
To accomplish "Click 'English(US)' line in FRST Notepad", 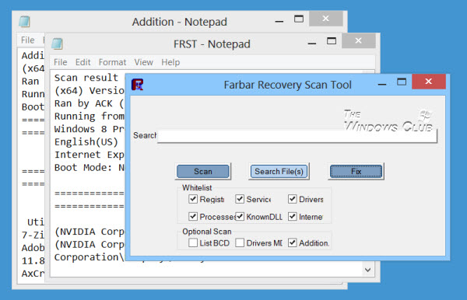I will pyautogui.click(x=86, y=141).
